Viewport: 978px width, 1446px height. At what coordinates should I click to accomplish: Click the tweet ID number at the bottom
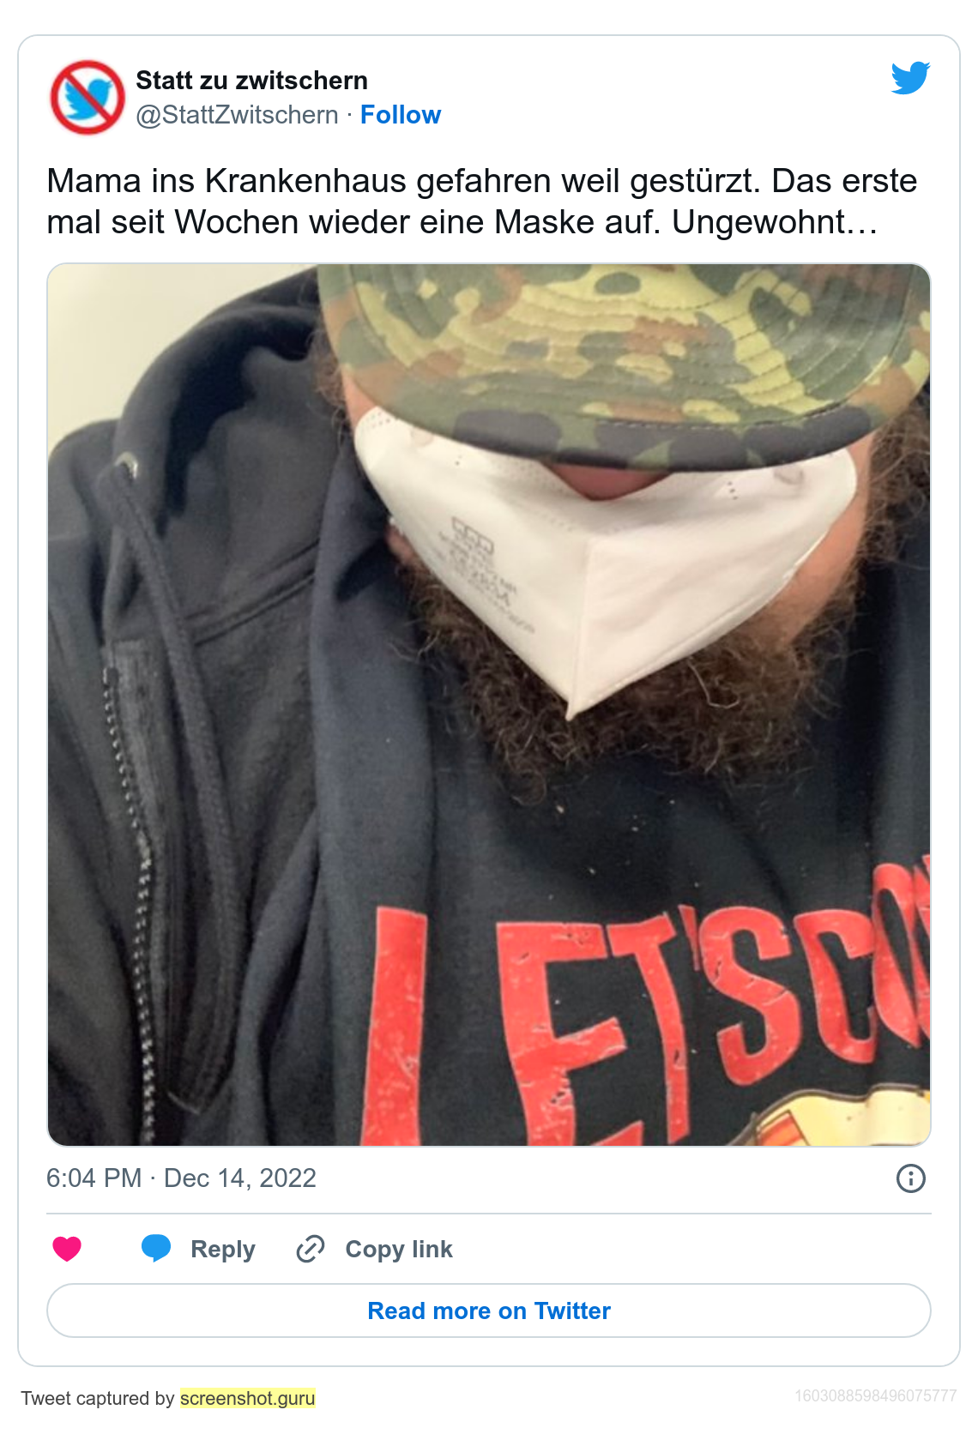[875, 1395]
